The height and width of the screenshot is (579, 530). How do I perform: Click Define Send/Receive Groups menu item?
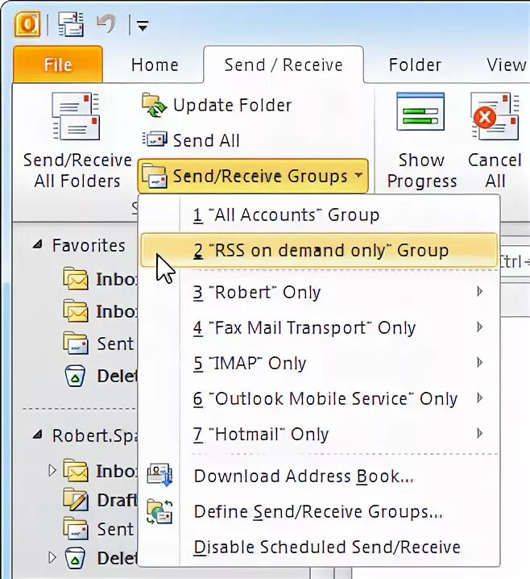pyautogui.click(x=319, y=511)
